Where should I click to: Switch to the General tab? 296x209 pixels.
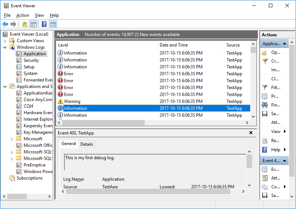coord(68,144)
